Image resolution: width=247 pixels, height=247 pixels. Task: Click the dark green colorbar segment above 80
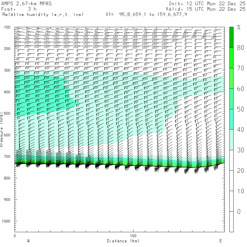(231, 37)
